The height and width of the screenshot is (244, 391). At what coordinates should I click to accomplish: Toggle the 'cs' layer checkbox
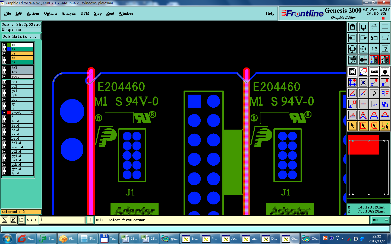coord(4,53)
